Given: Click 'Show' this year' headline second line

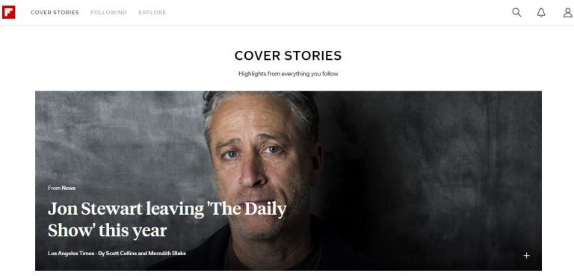Looking at the screenshot, I should 108,230.
